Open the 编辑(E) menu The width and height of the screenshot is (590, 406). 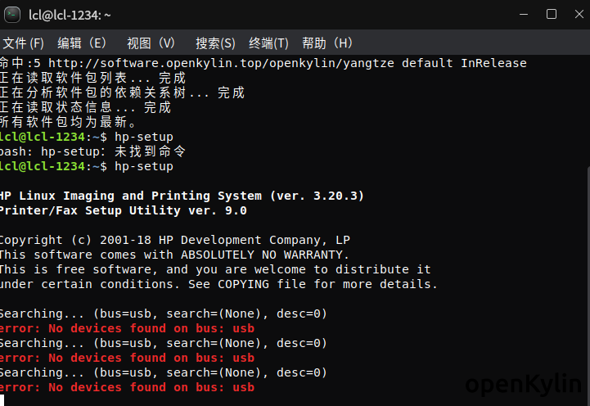tap(82, 43)
